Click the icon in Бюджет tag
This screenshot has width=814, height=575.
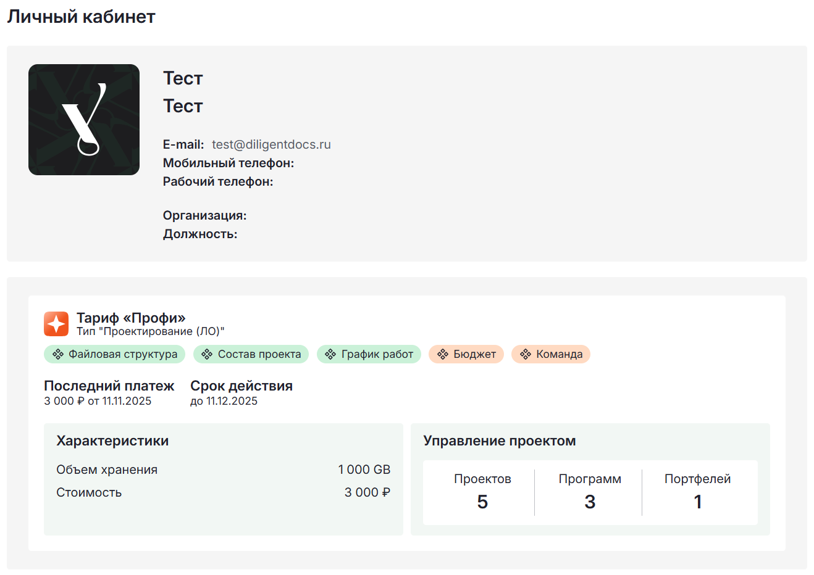point(442,354)
